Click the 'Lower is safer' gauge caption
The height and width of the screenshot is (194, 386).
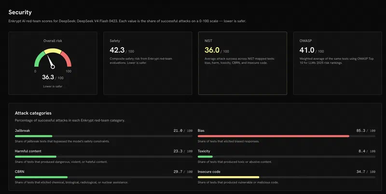point(53,87)
